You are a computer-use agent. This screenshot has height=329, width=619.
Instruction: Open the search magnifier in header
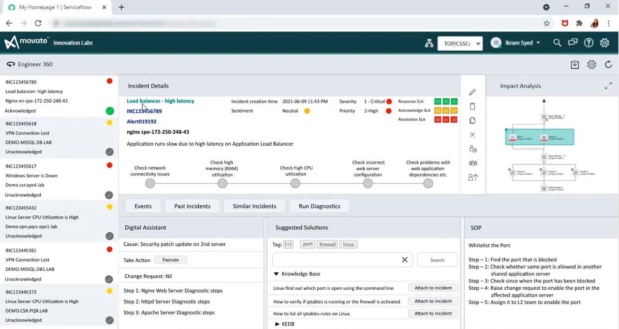pos(557,43)
